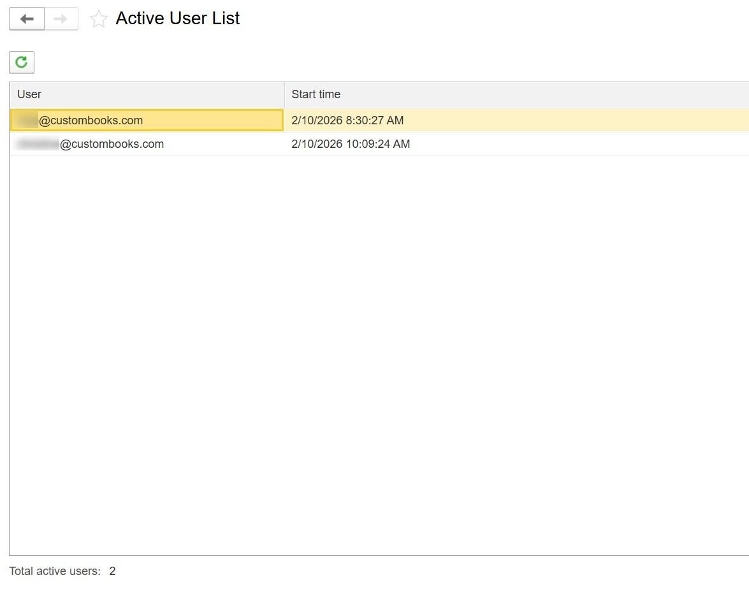This screenshot has height=589, width=749.
Task: Click the 2/10/2026 date in first row
Action: (x=317, y=120)
